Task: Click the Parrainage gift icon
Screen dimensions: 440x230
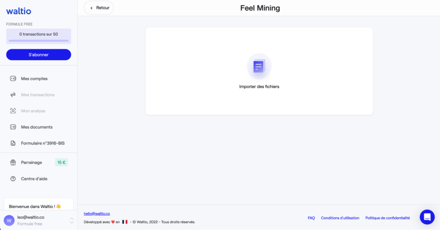Action: tap(13, 163)
